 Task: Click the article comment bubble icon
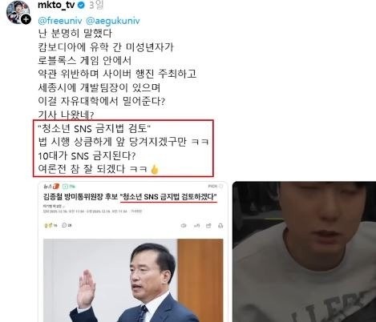67,225
